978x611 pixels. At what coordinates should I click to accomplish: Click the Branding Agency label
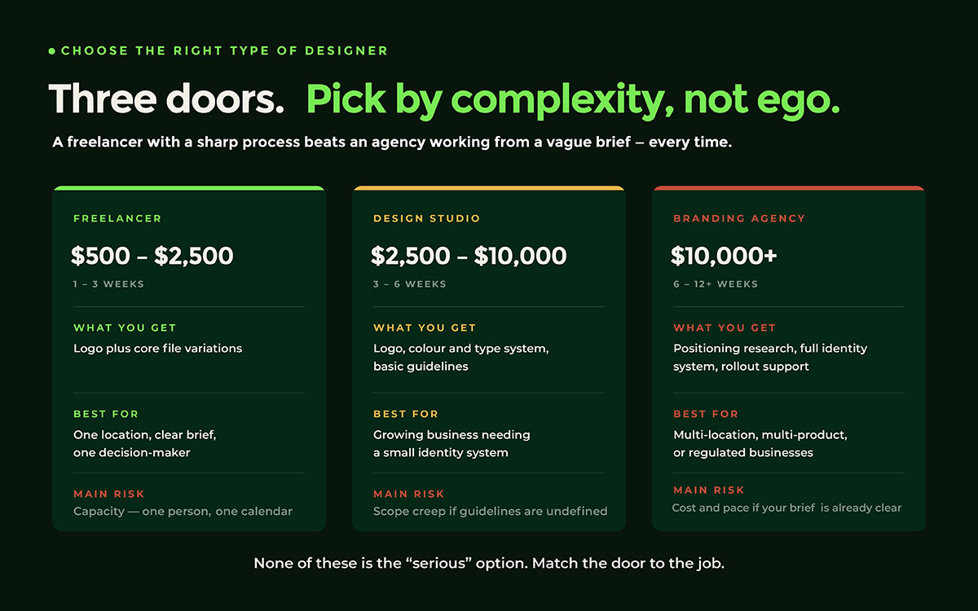pos(739,218)
